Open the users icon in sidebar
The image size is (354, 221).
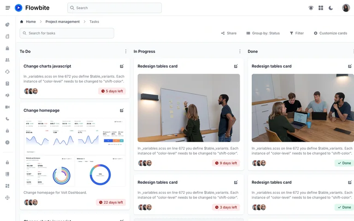click(7, 60)
